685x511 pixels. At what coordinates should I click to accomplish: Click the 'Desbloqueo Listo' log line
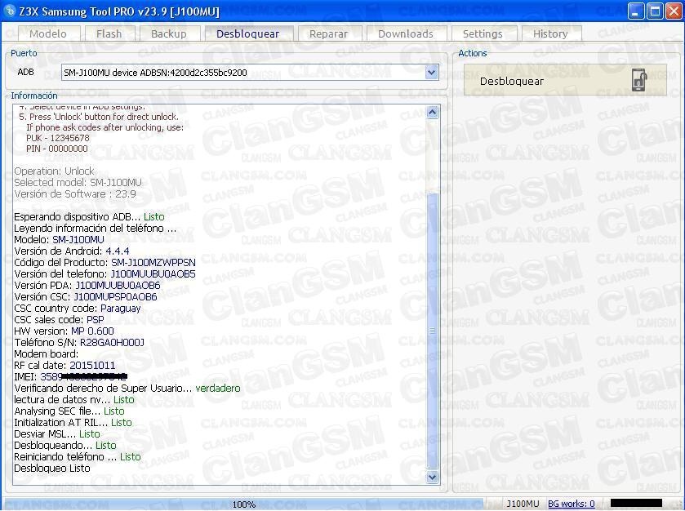pos(52,469)
